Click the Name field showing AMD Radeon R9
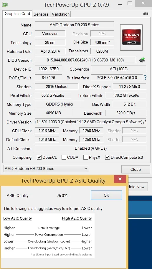This screenshot has width=152, height=269. click(75, 25)
